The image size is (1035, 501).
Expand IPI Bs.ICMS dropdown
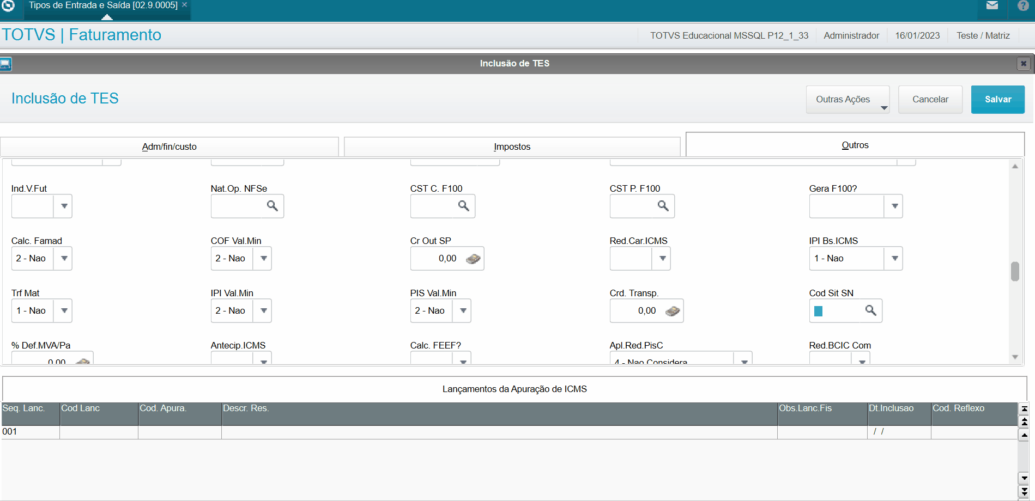894,259
